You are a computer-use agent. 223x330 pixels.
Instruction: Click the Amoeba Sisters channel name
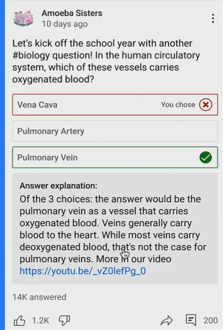coord(72,13)
